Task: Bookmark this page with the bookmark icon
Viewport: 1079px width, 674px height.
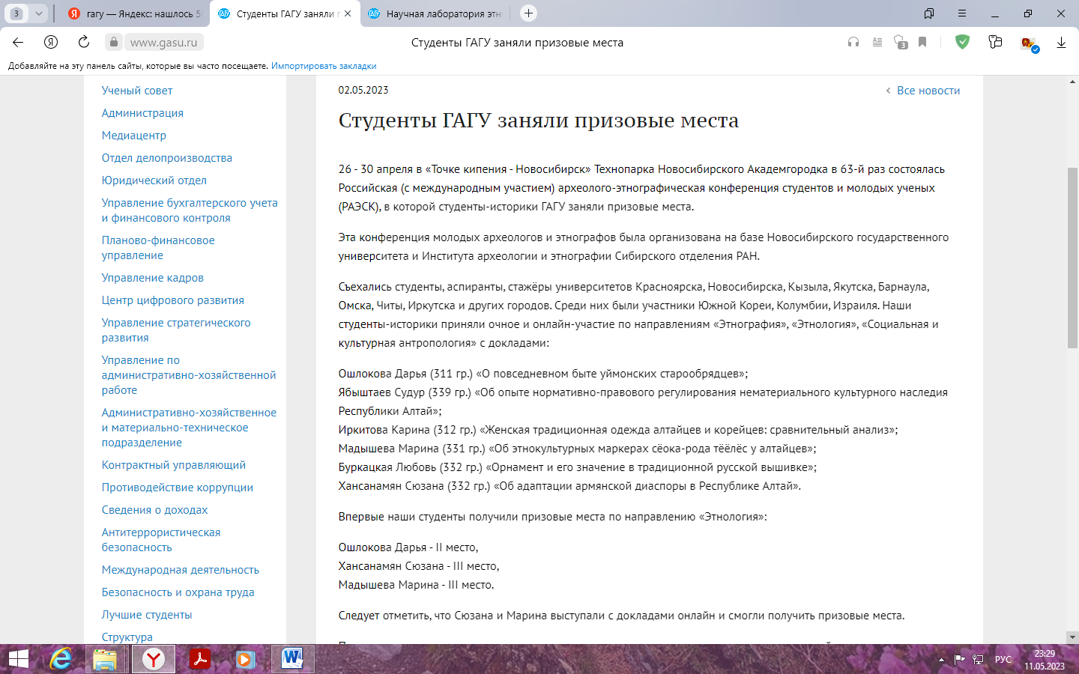Action: pos(922,43)
